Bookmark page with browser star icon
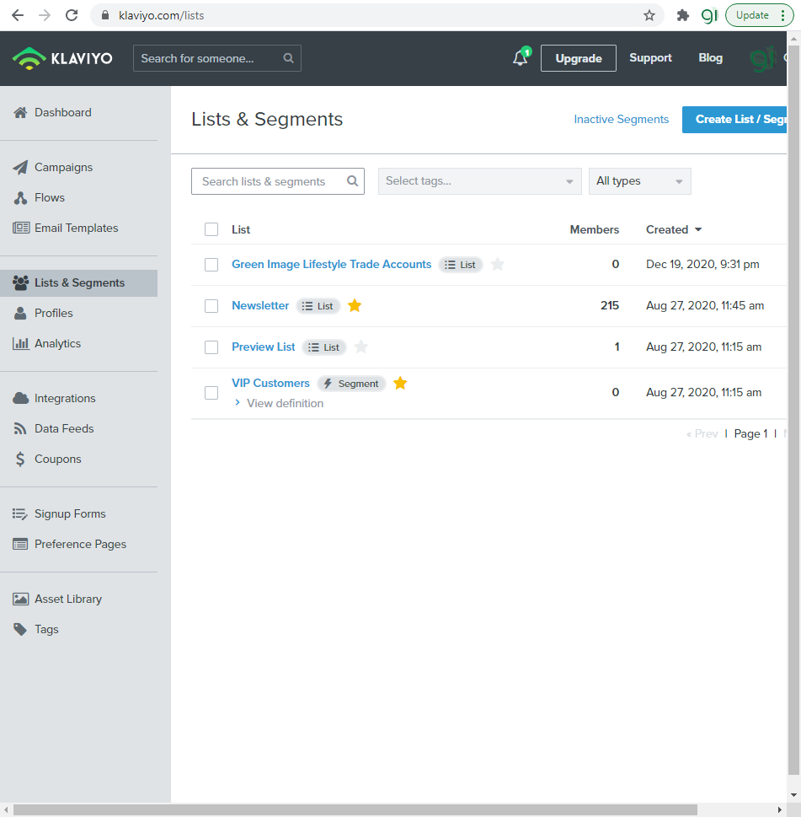This screenshot has width=801, height=817. (x=649, y=16)
